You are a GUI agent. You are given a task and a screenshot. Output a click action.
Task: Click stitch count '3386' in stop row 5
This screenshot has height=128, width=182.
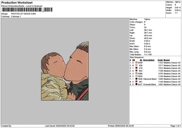coord(140,74)
